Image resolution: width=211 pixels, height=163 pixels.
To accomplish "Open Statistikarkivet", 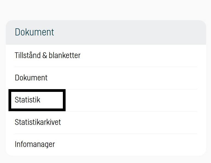I will coord(38,122).
